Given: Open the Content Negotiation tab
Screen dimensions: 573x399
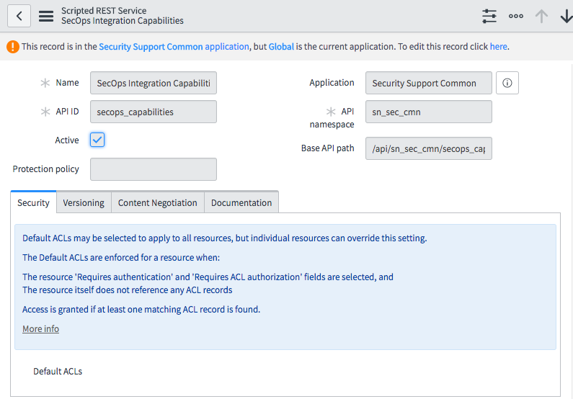Looking at the screenshot, I should point(158,202).
